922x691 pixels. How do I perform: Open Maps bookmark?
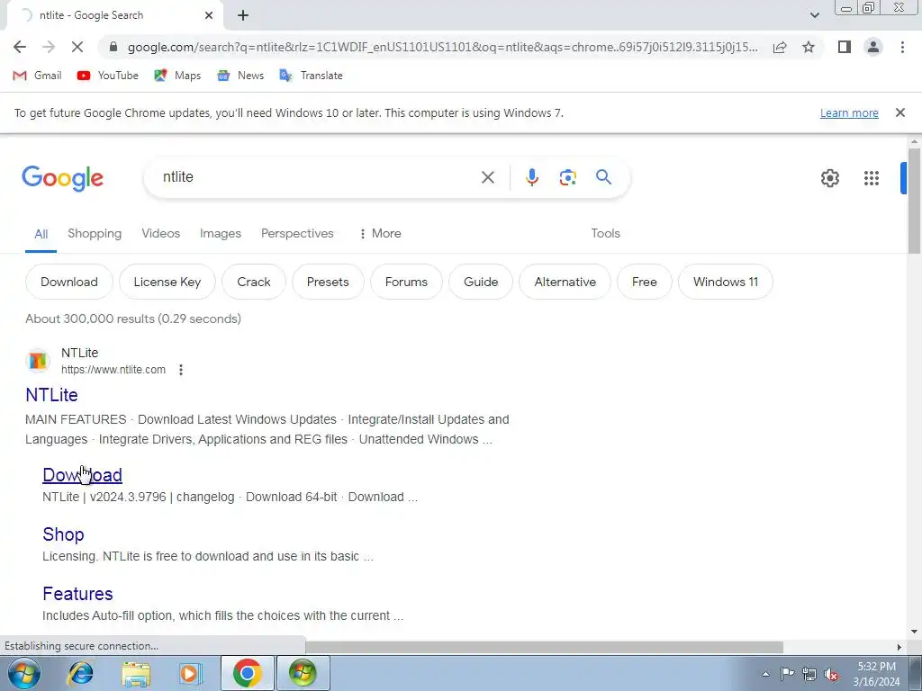[177, 76]
